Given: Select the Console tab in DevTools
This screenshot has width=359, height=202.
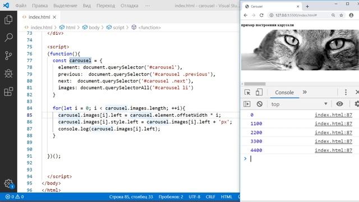Looking at the screenshot, I should coord(284,93).
